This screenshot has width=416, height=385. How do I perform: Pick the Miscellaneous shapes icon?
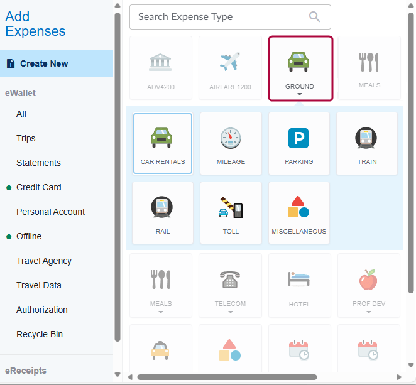point(298,207)
